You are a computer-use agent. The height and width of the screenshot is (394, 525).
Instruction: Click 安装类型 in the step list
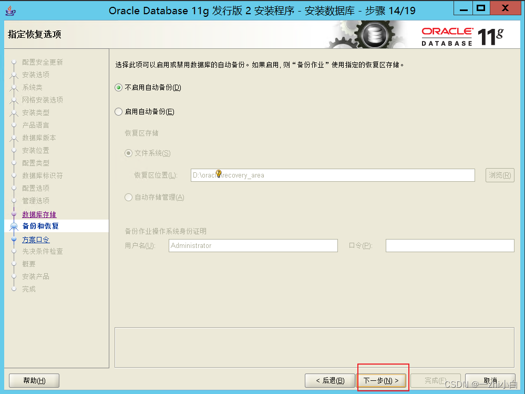(36, 112)
